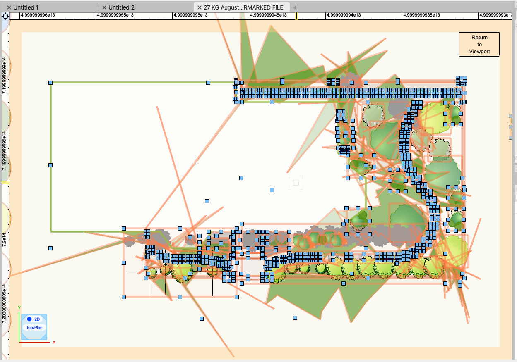Image resolution: width=517 pixels, height=362 pixels.
Task: Click the 4.999999996e13 top ruler label
Action: tap(38, 15)
